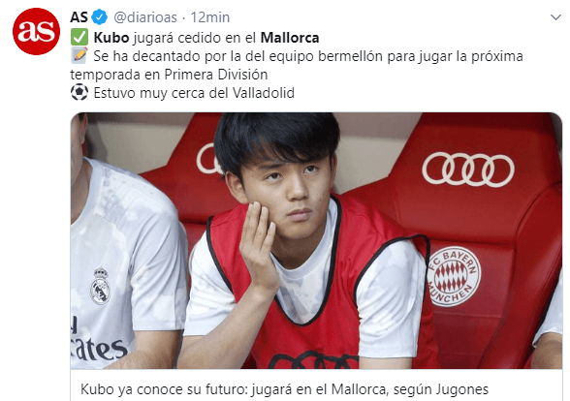Click the soccer ball emoji

pos(79,92)
